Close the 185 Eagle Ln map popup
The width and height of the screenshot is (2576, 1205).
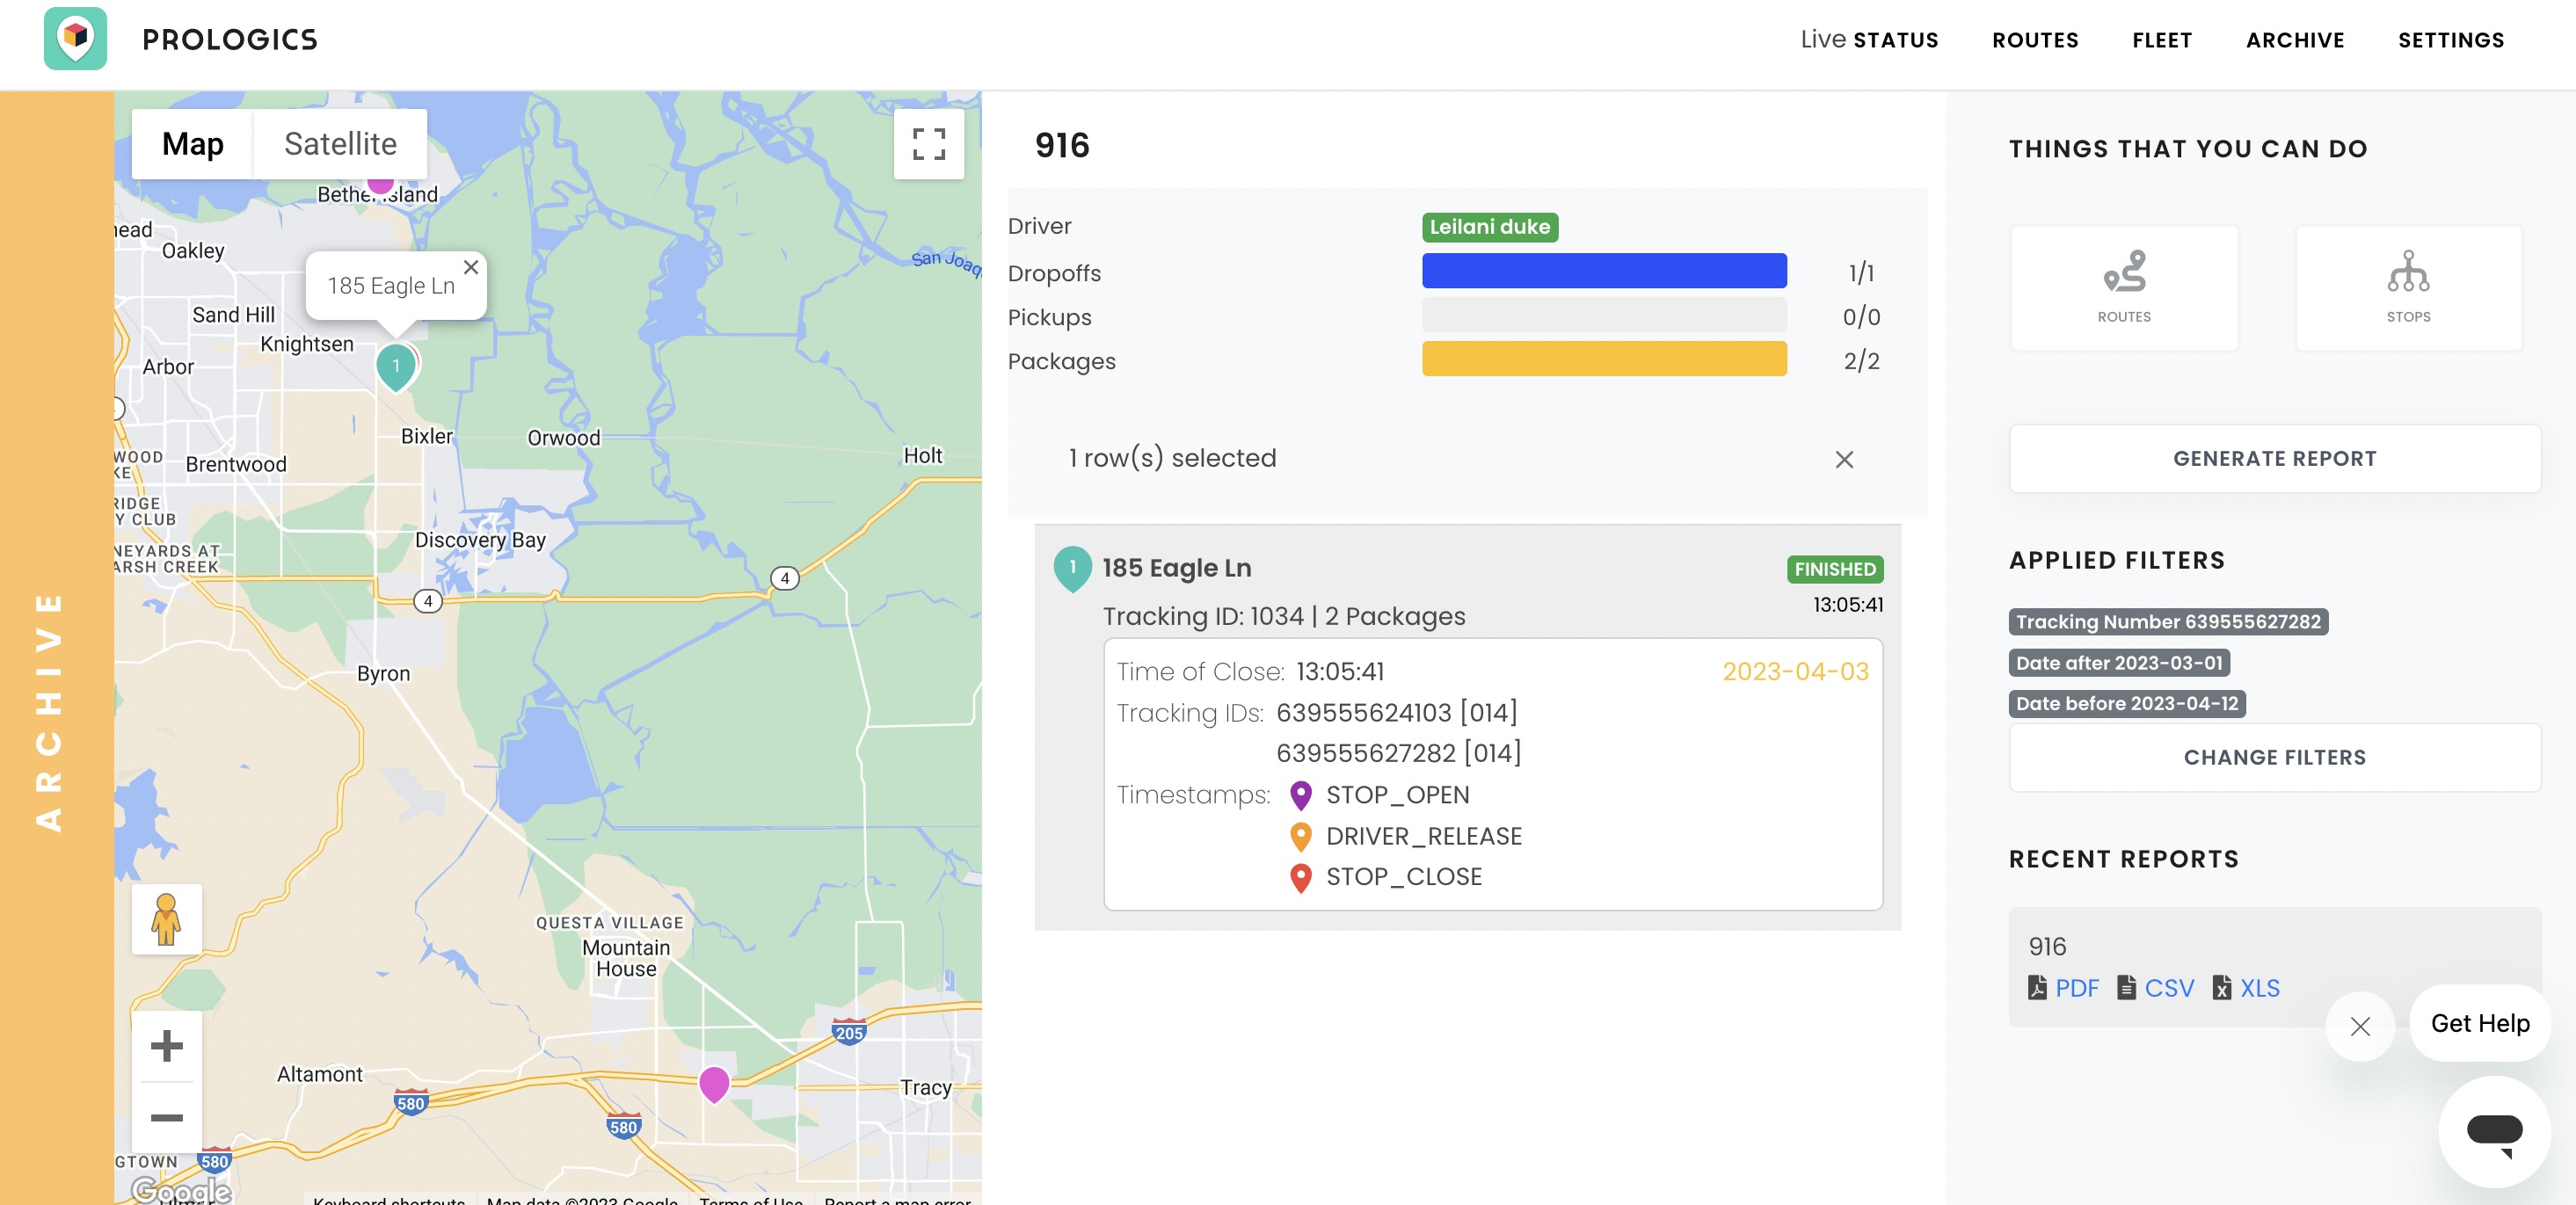(x=471, y=267)
